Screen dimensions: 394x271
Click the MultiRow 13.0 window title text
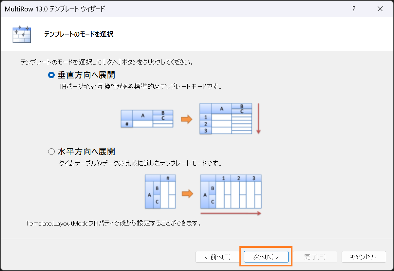pyautogui.click(x=55, y=9)
